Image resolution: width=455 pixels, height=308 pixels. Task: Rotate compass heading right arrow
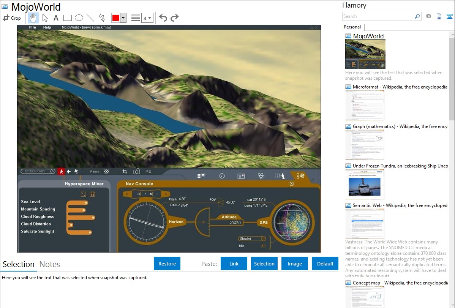[166, 194]
